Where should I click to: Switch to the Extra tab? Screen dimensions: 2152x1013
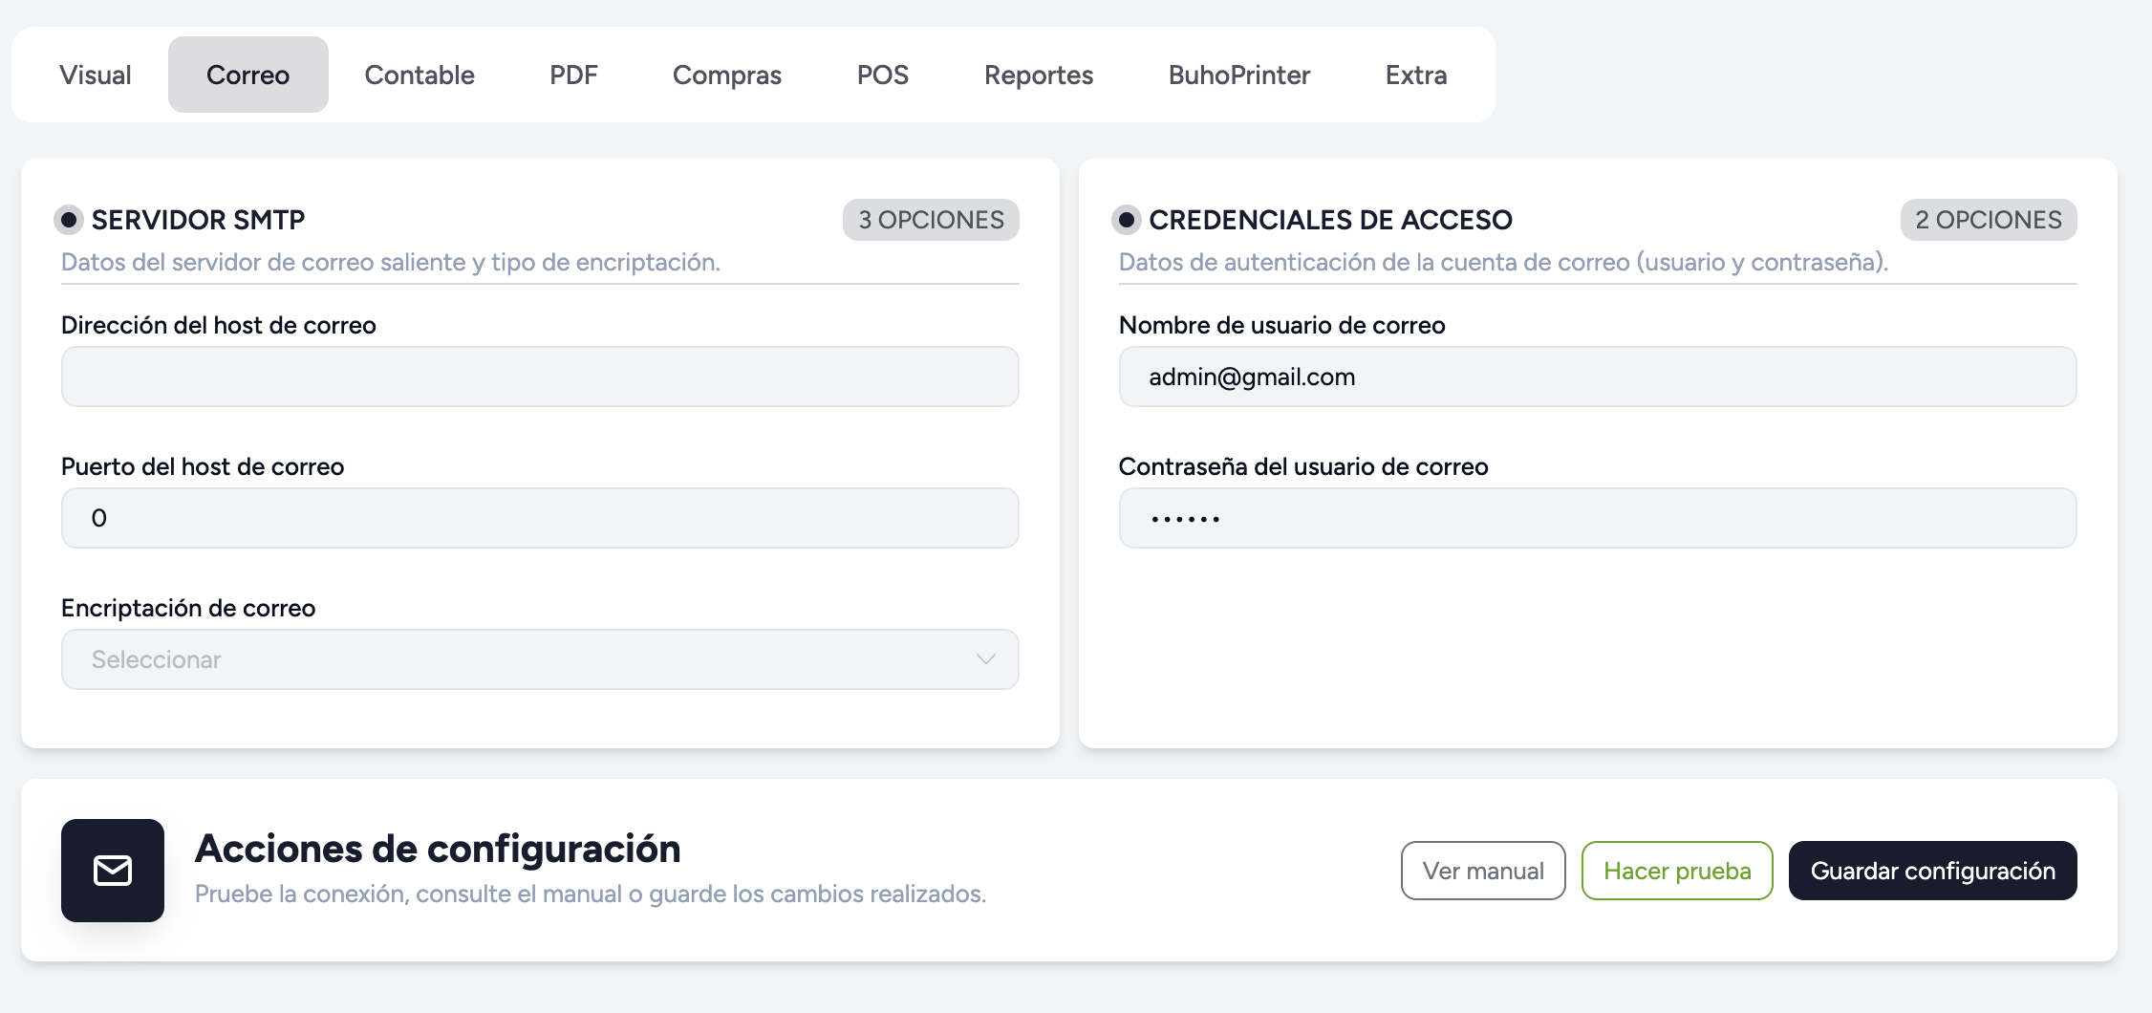click(x=1416, y=75)
